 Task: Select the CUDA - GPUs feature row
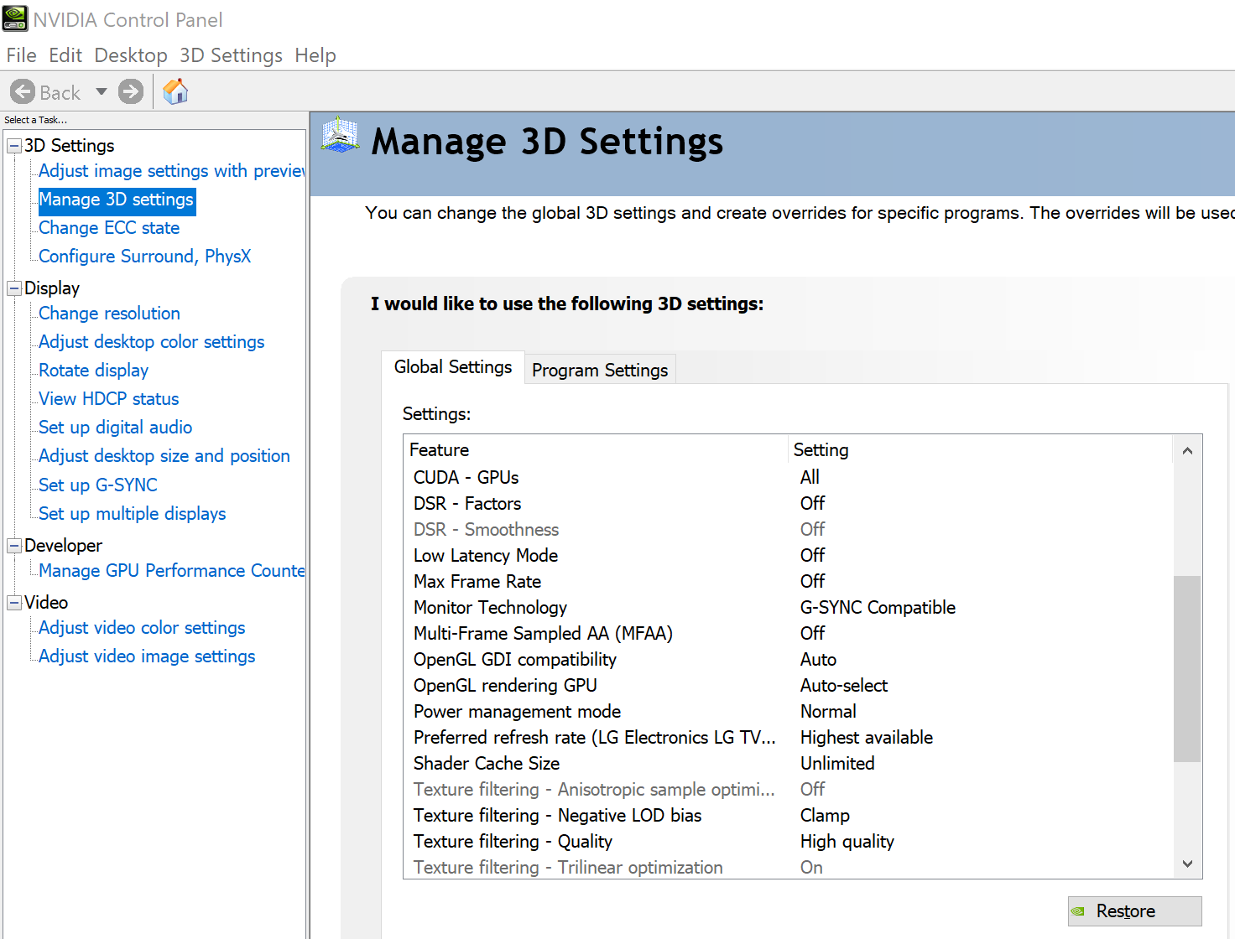(x=787, y=477)
